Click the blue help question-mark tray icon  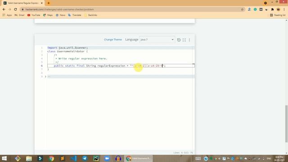click(x=206, y=158)
